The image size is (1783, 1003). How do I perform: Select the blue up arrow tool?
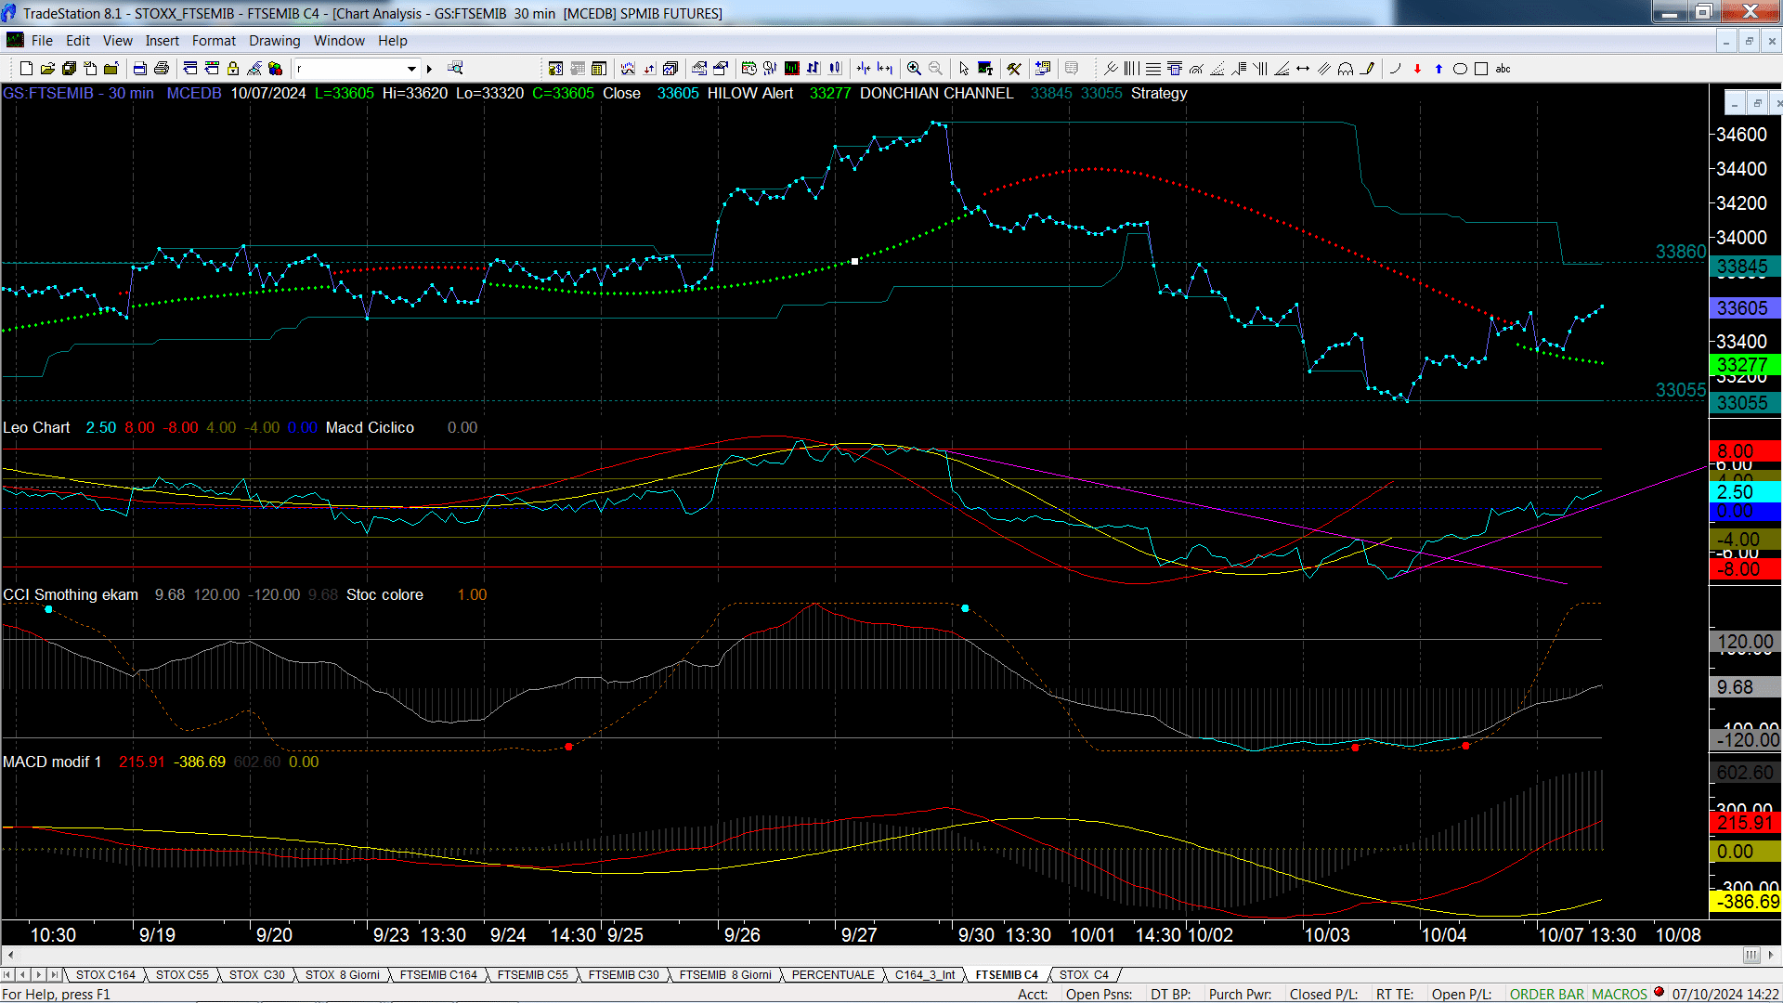(x=1438, y=69)
